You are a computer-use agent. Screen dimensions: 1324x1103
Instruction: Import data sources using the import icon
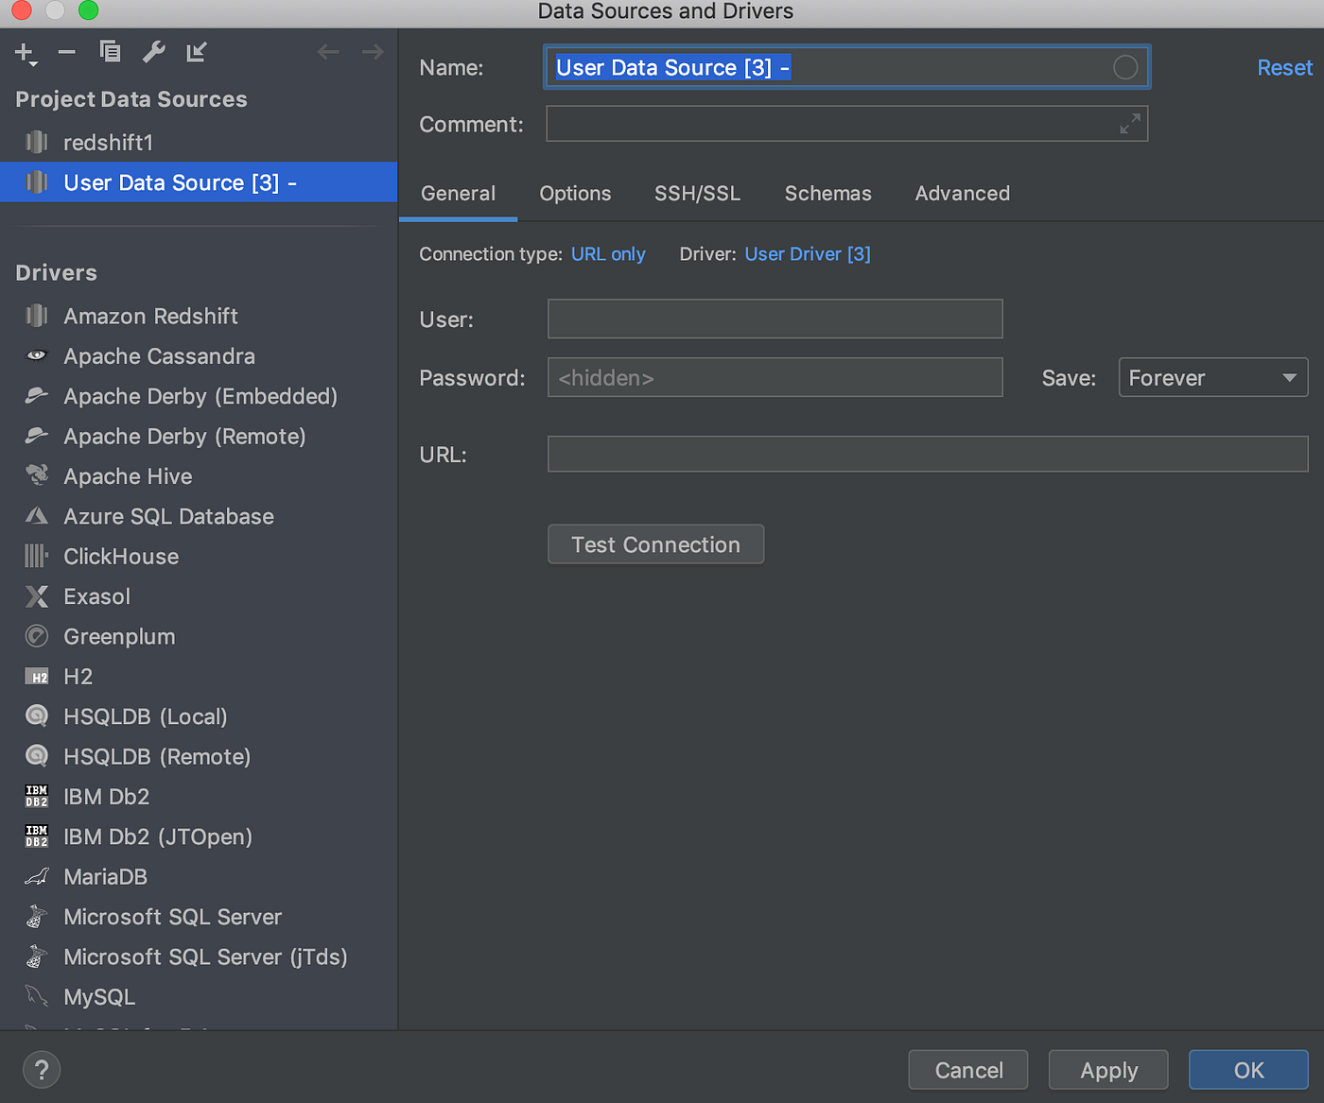coord(196,52)
